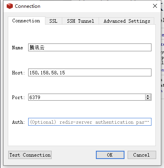
Task: Close the Connection dialog with the X
Action: 155,6
